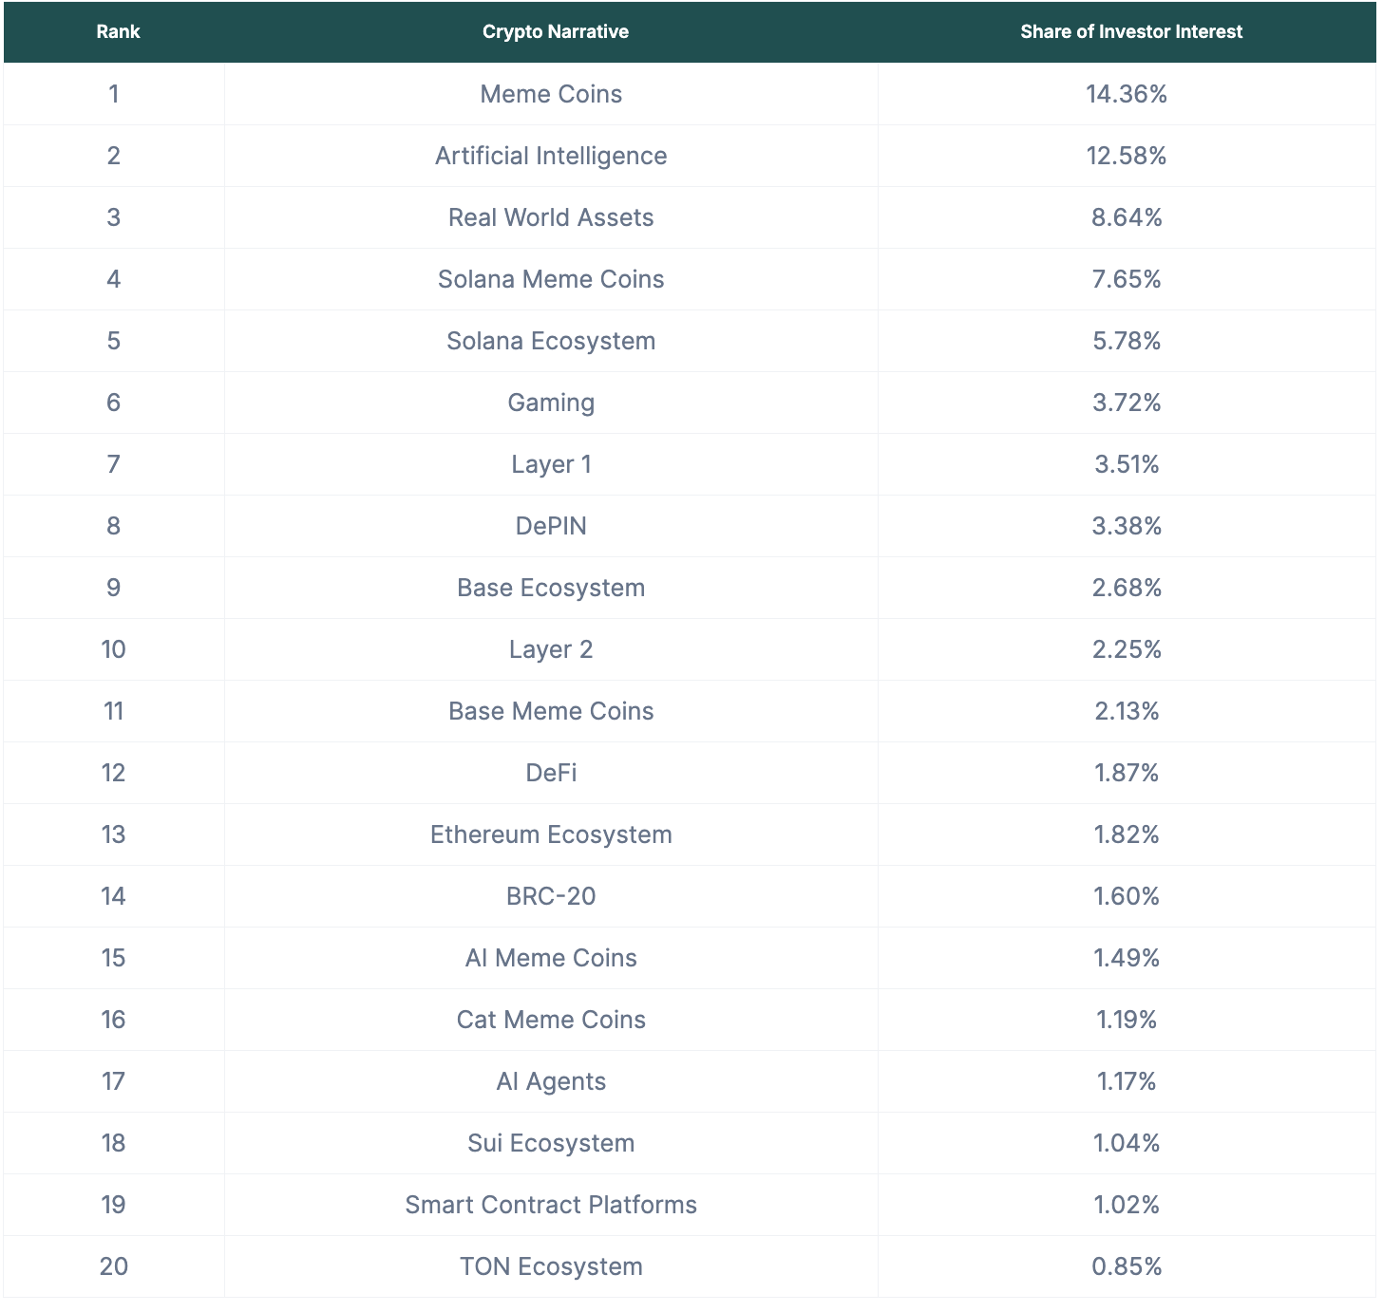1383x1312 pixels.
Task: Select the Layer 2 cell
Action: coord(551,649)
